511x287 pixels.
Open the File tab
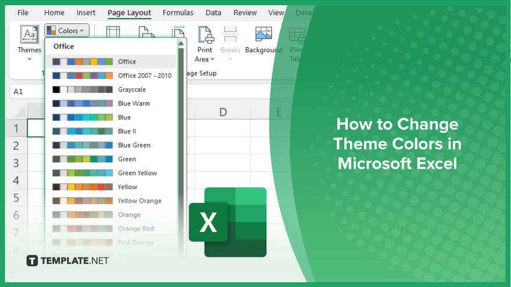[x=23, y=13]
